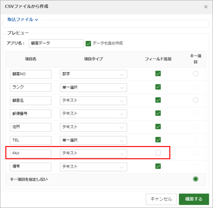
Task: Edit the 顧客名 item name field
Action: coord(30,101)
